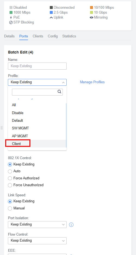Open the Port Isolation dropdown
Screen dimensions: 136x255
37,225
